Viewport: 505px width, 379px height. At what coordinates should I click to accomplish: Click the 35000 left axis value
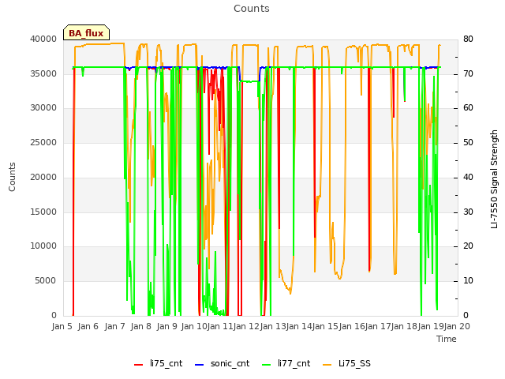click(43, 73)
